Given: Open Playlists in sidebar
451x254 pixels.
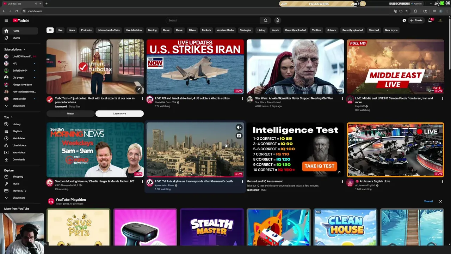Looking at the screenshot, I should coord(20,131).
